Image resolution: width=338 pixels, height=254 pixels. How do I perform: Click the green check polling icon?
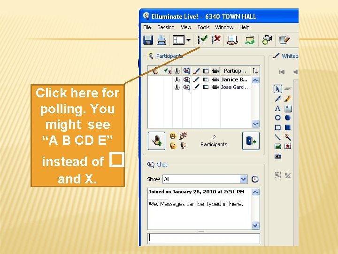pyautogui.click(x=203, y=40)
